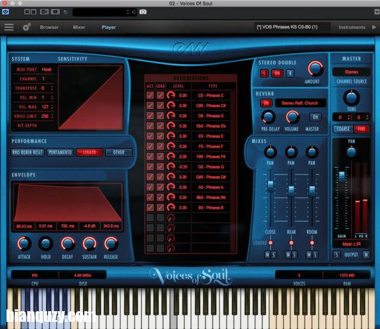Click level knob for G0 - Phrases G
This screenshot has width=380, height=329.
(x=171, y=167)
